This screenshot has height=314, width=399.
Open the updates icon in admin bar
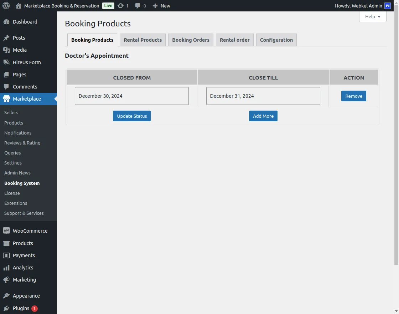pos(120,6)
